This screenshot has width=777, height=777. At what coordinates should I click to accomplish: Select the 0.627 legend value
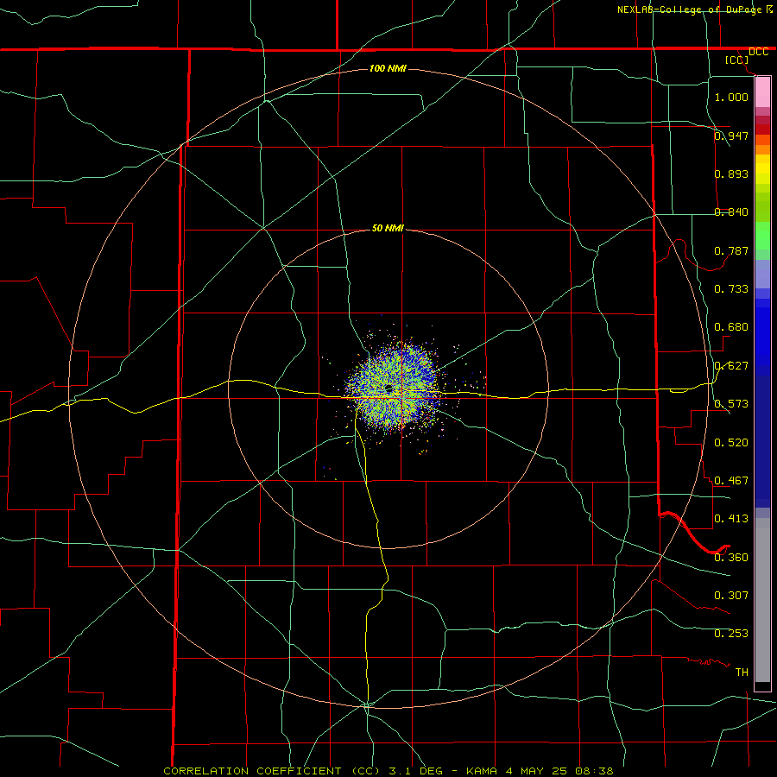click(731, 365)
